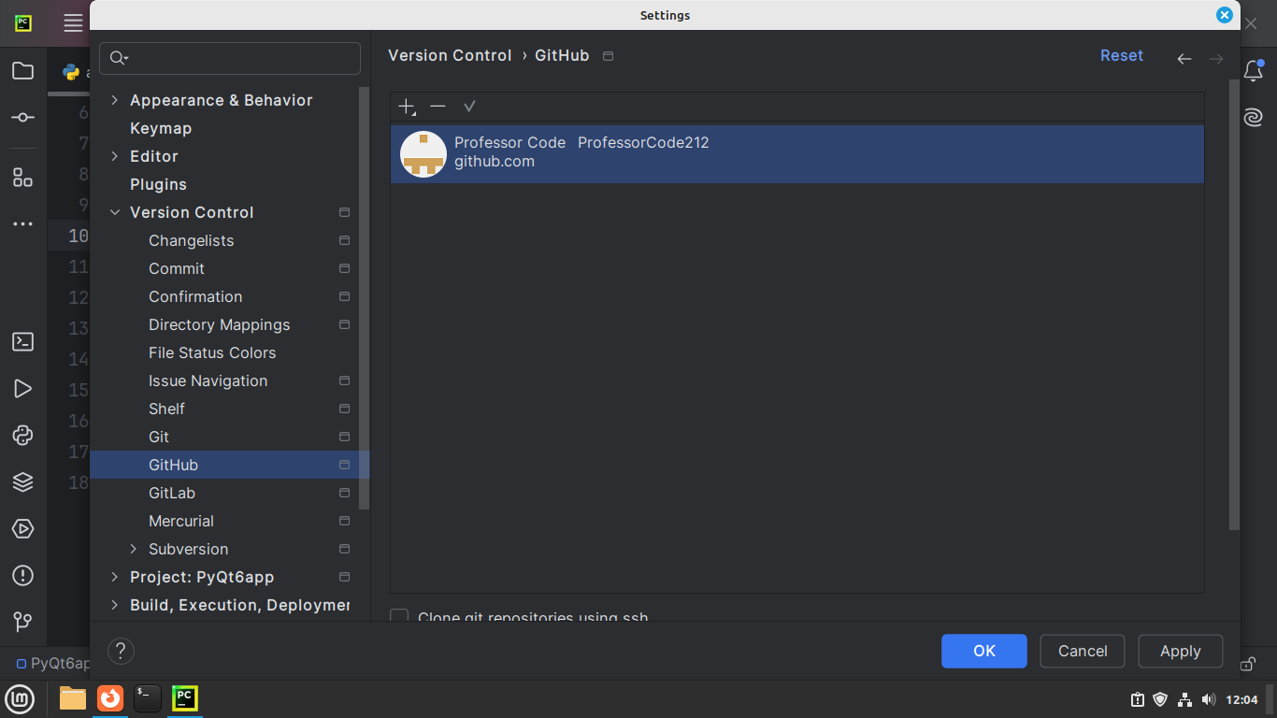
Task: Open Structure tool window icon
Action: click(x=23, y=178)
